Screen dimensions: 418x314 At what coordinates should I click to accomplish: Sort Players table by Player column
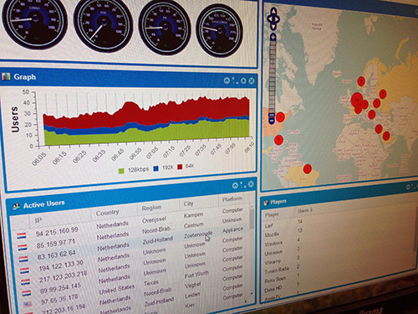(x=272, y=214)
